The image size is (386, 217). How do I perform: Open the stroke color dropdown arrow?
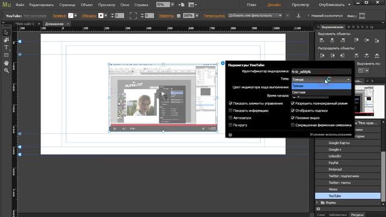coord(106,16)
